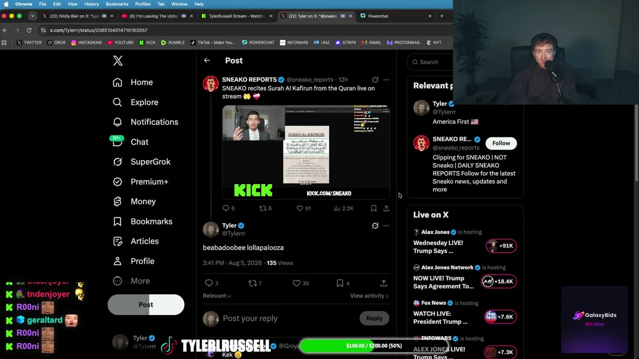Follow the SNEAKO REPORTS account

point(501,143)
